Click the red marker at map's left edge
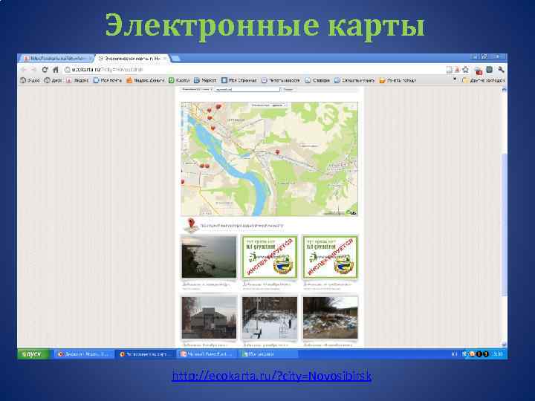The width and height of the screenshot is (535, 401). point(183,182)
